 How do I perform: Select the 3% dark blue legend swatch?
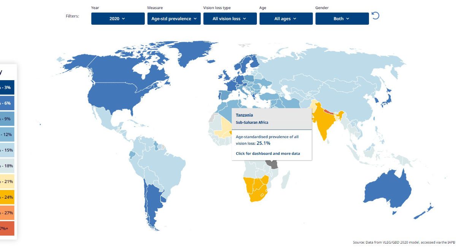click(x=7, y=87)
